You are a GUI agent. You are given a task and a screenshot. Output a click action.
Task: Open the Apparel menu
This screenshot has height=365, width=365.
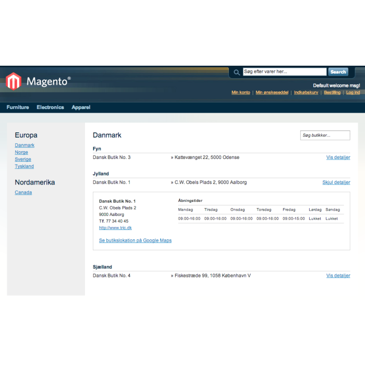[x=81, y=107]
